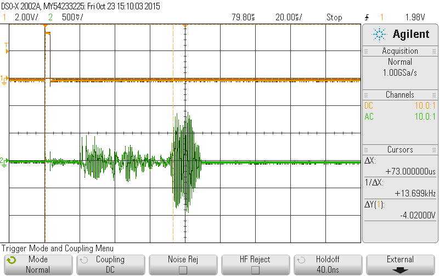Click the Normal acquisition mode text
The width and height of the screenshot is (439, 276).
(400, 62)
